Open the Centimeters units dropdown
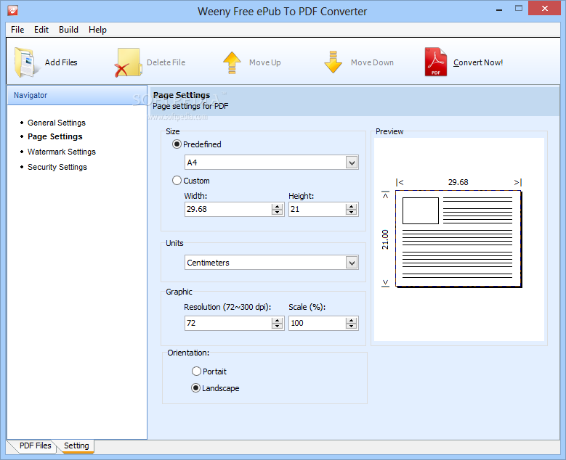566x460 pixels. pos(352,263)
